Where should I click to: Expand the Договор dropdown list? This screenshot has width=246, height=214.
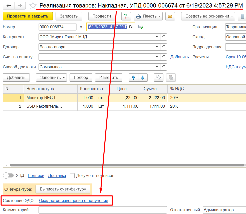pos(157,47)
